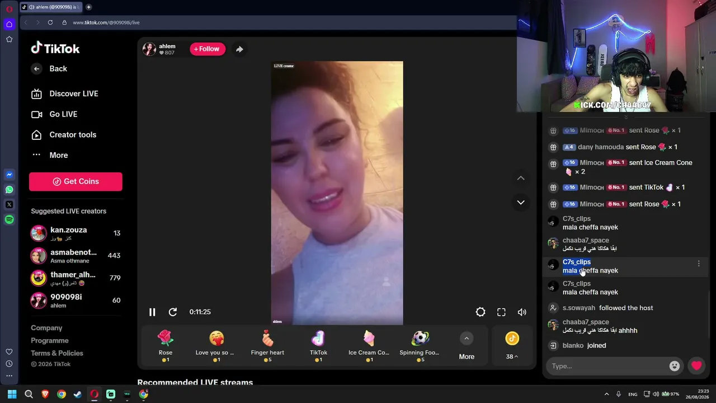The width and height of the screenshot is (716, 403).
Task: Go Back in the TikTok sidebar
Action: [x=49, y=69]
